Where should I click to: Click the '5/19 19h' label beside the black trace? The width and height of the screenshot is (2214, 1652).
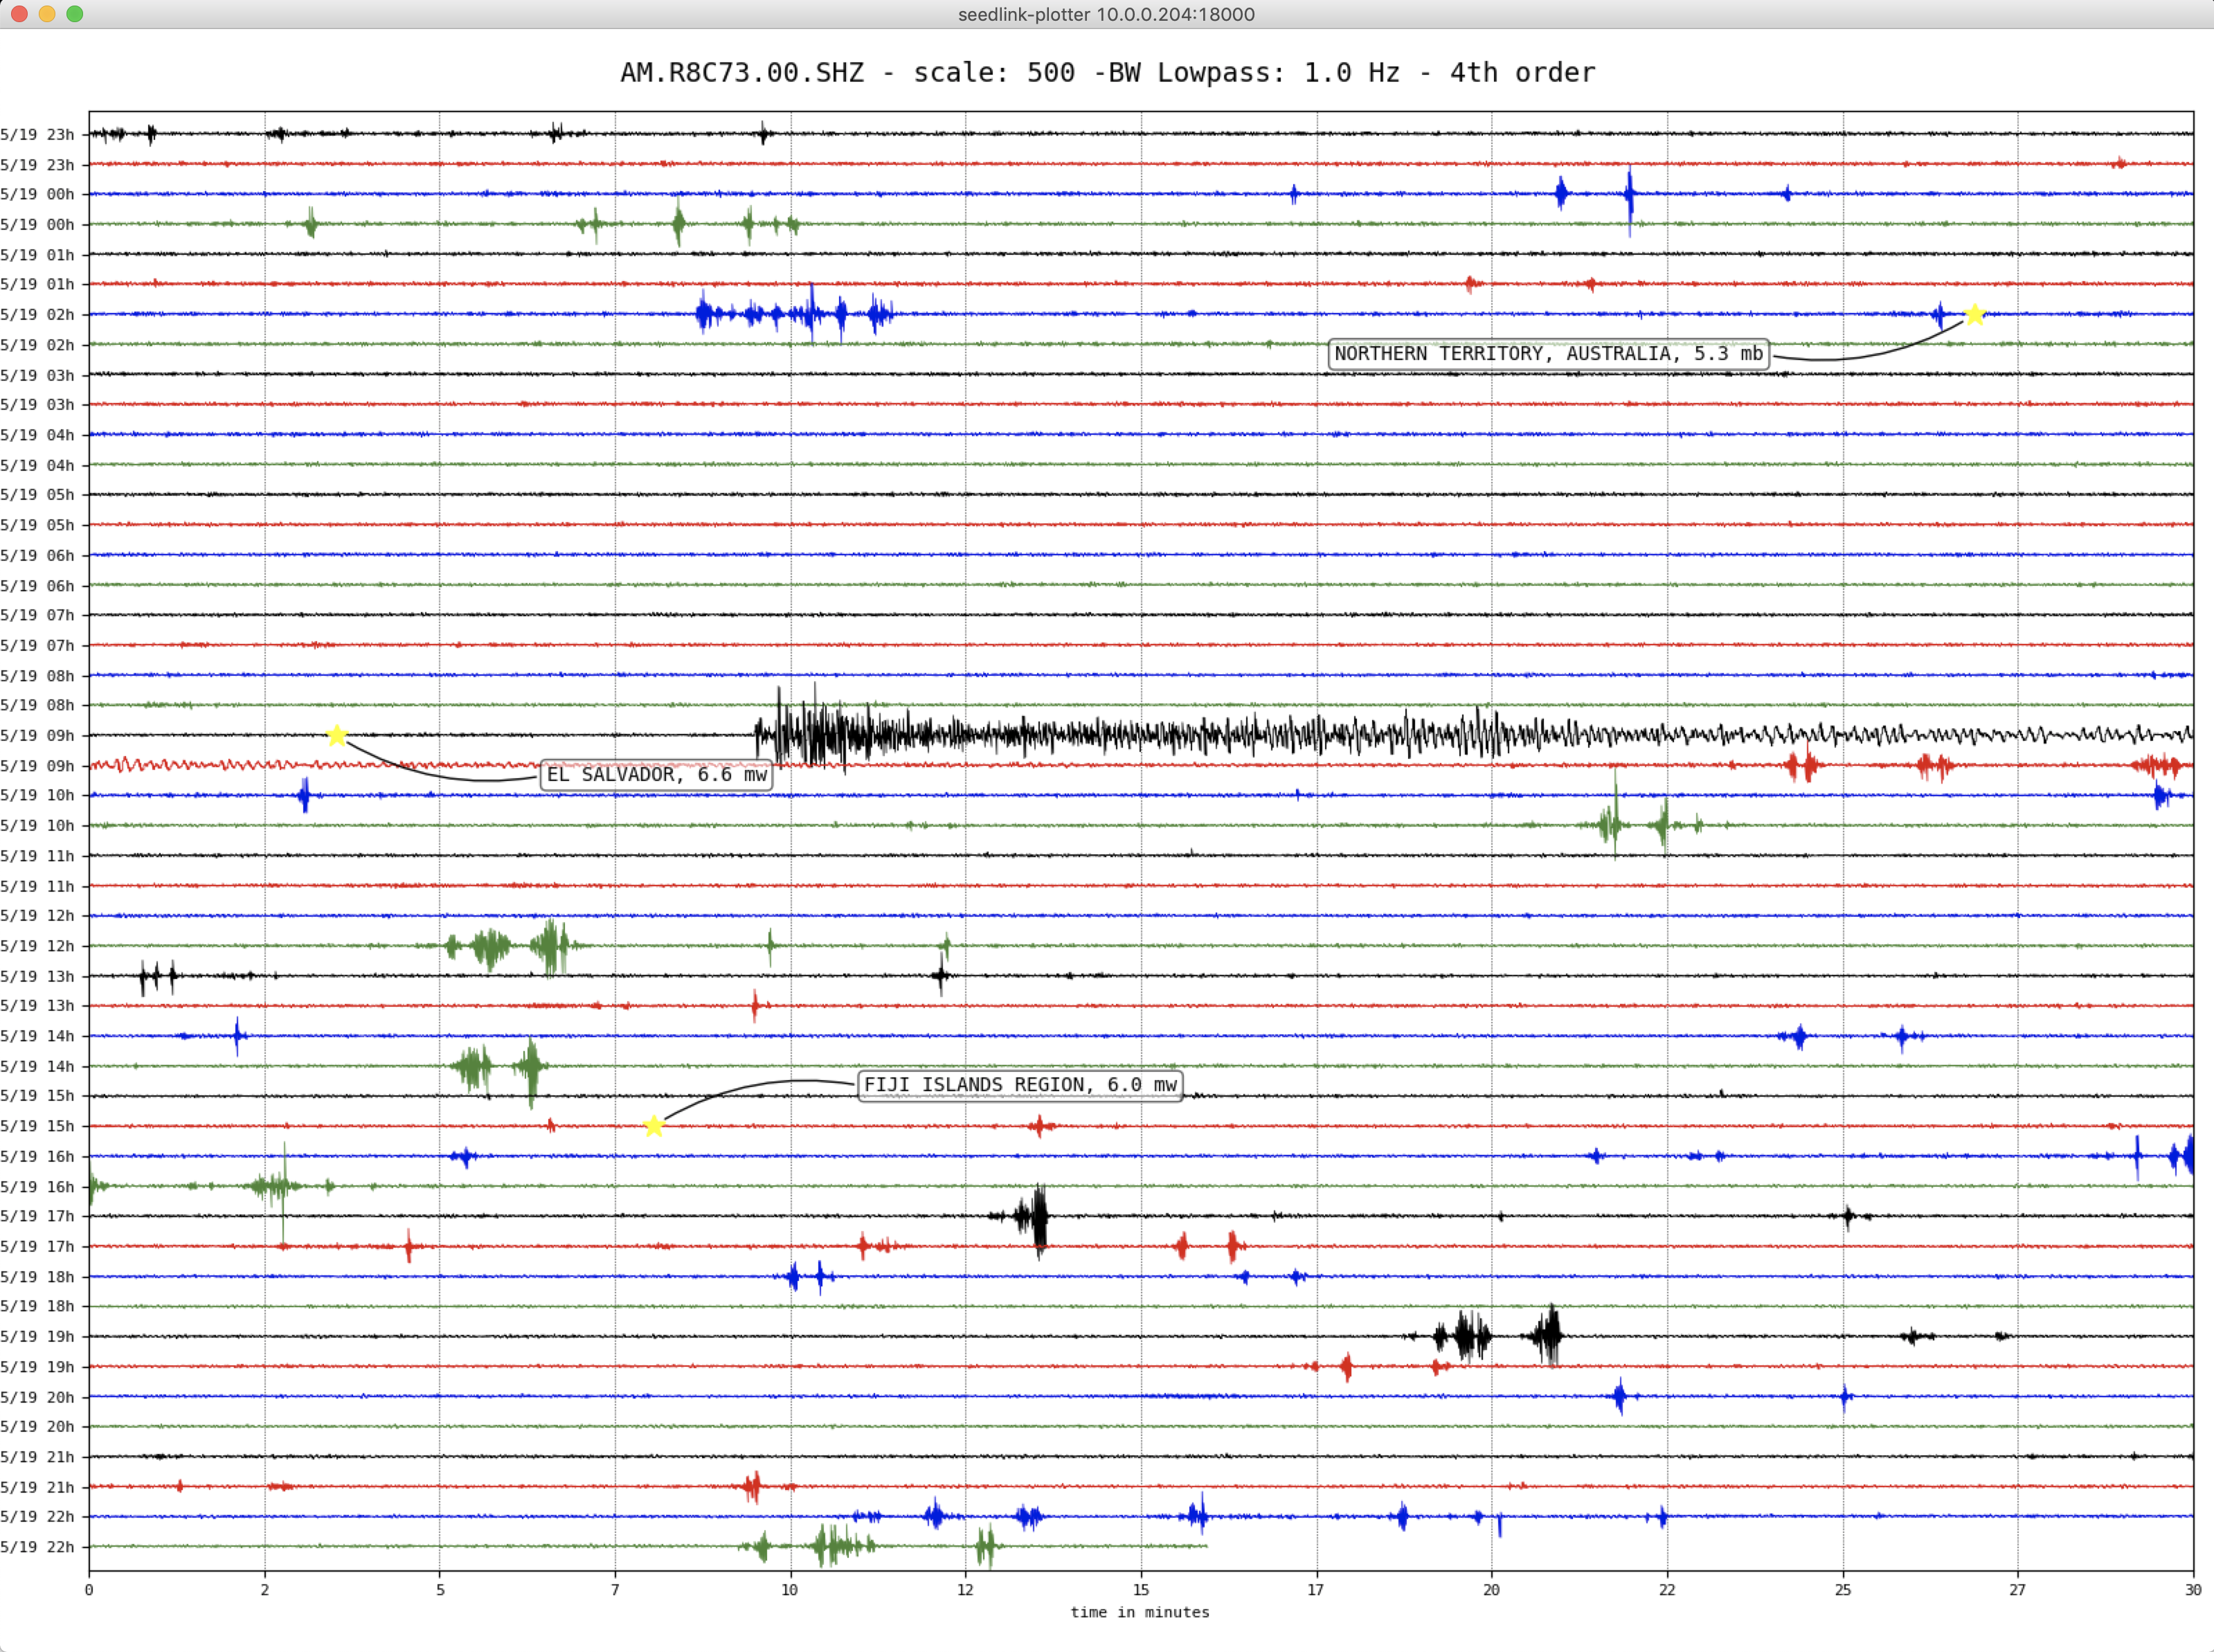click(x=38, y=1337)
